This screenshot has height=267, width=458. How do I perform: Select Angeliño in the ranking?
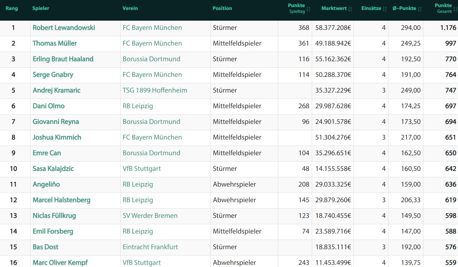tap(46, 184)
